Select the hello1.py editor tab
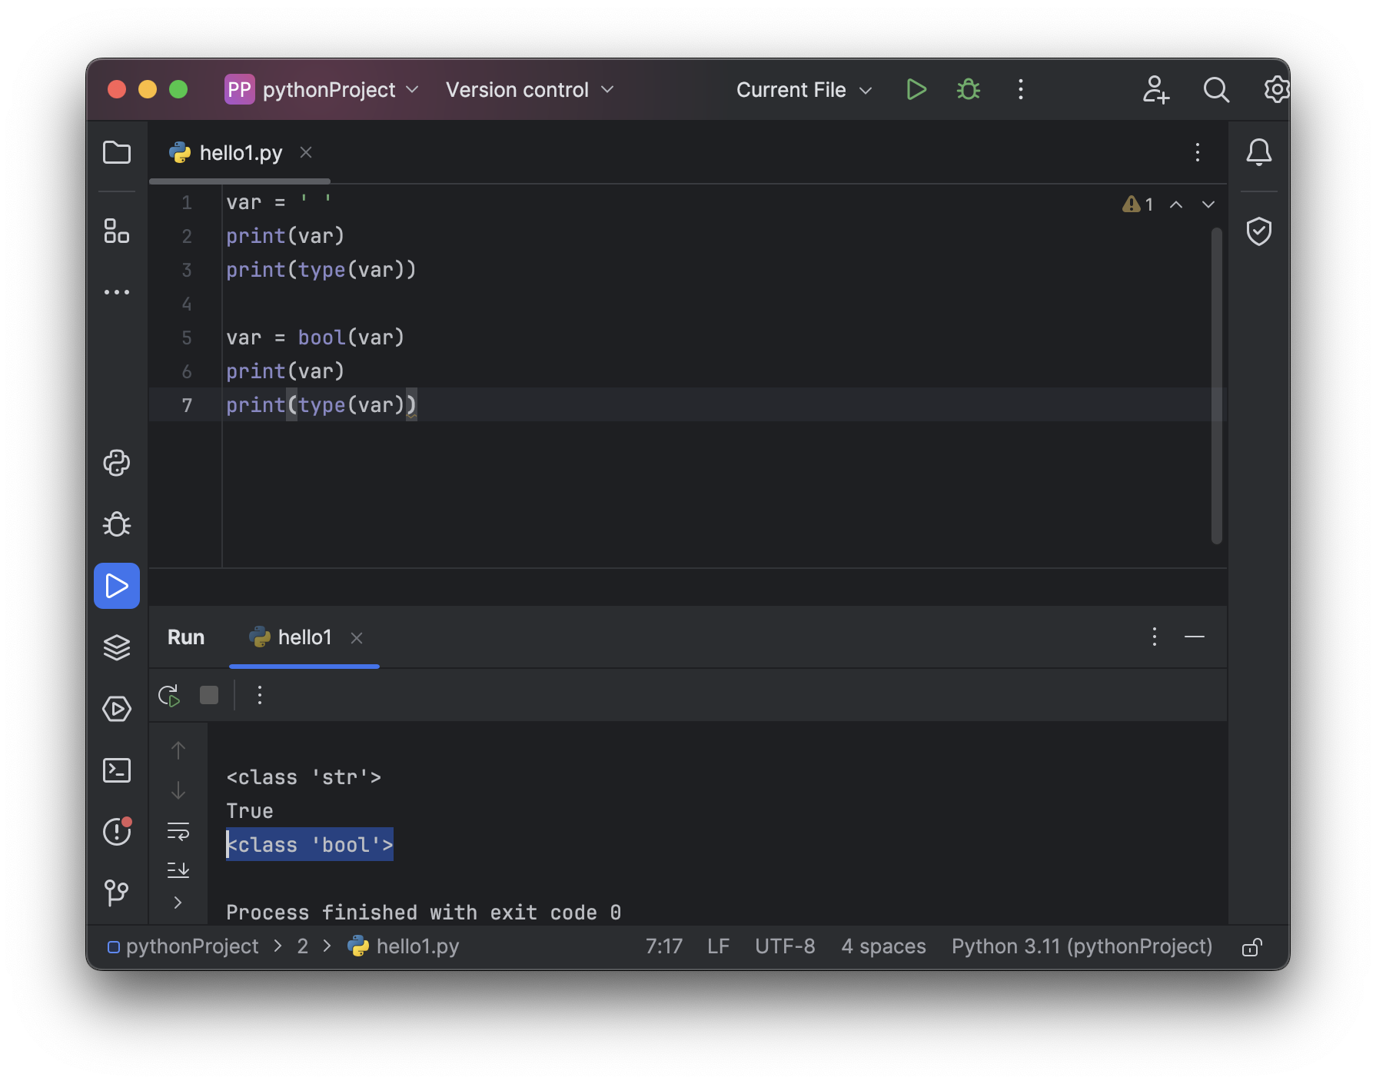Screen dimensions: 1376x1084 [241, 153]
